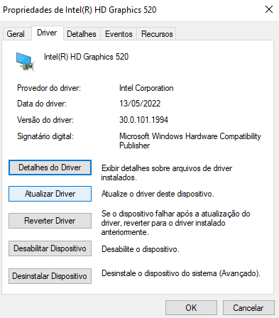Click the Detalhes do Driver button
The image size is (279, 318).
[50, 168]
